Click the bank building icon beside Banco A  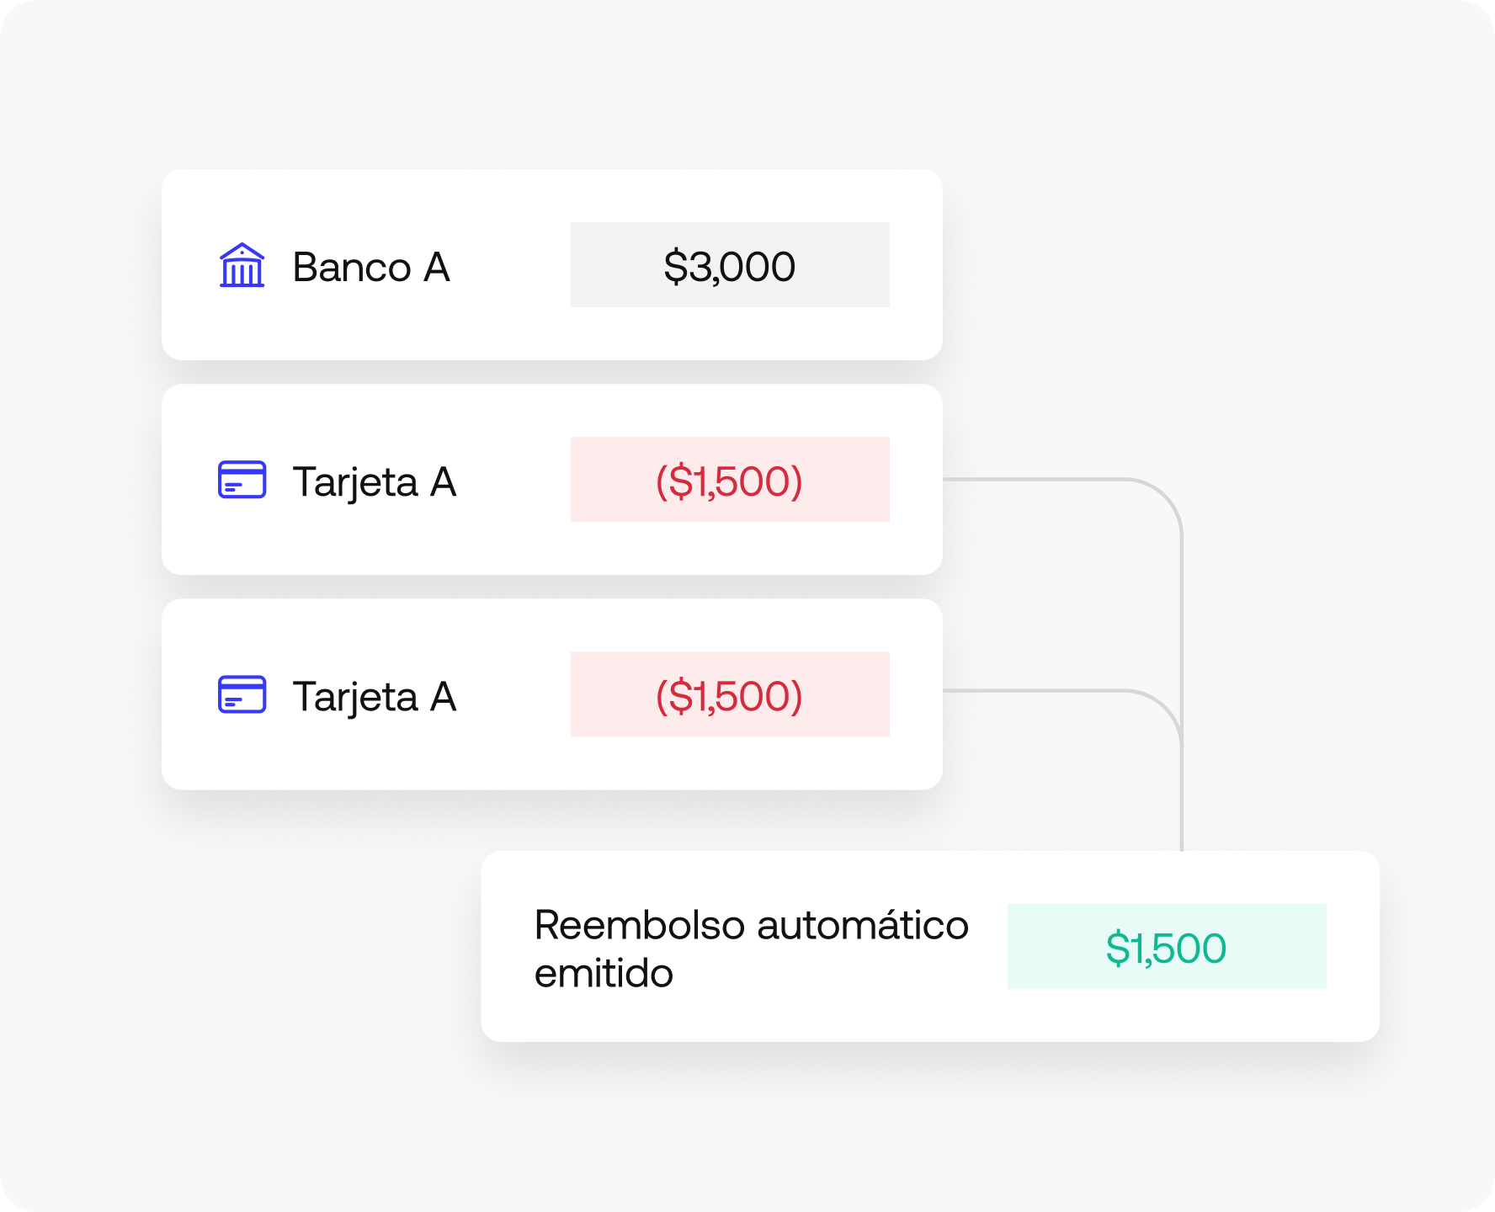pos(242,266)
